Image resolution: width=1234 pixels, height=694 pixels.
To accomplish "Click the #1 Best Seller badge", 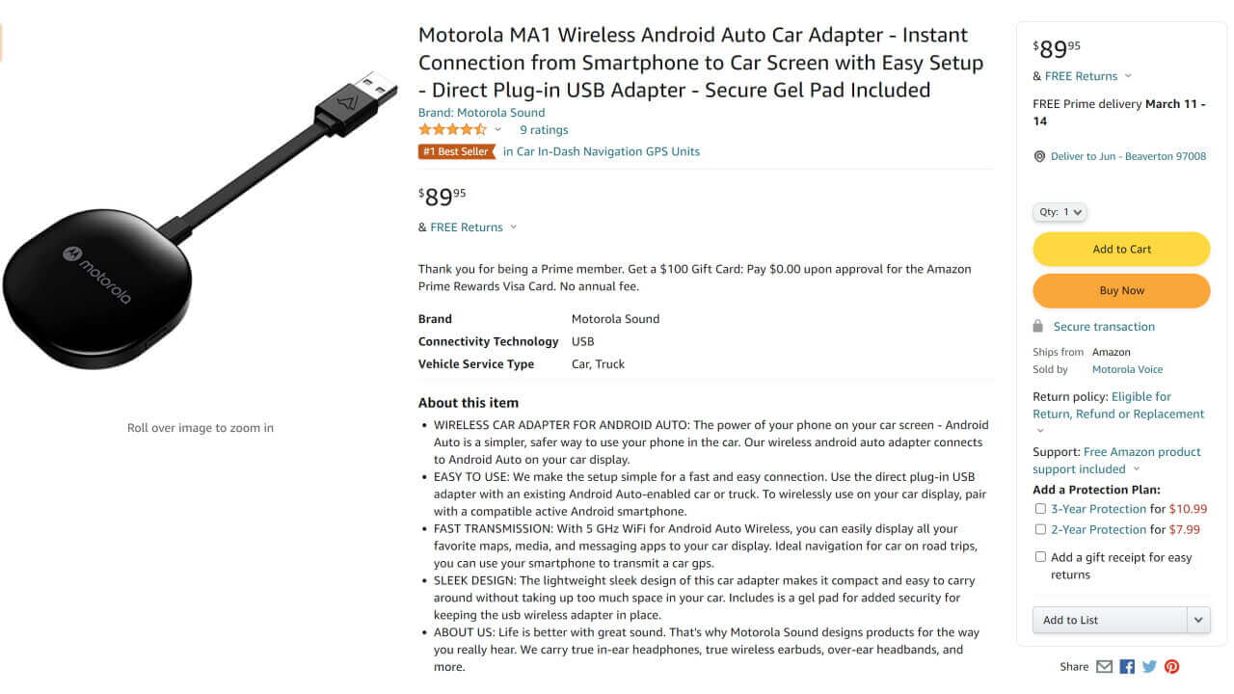I will tap(457, 151).
